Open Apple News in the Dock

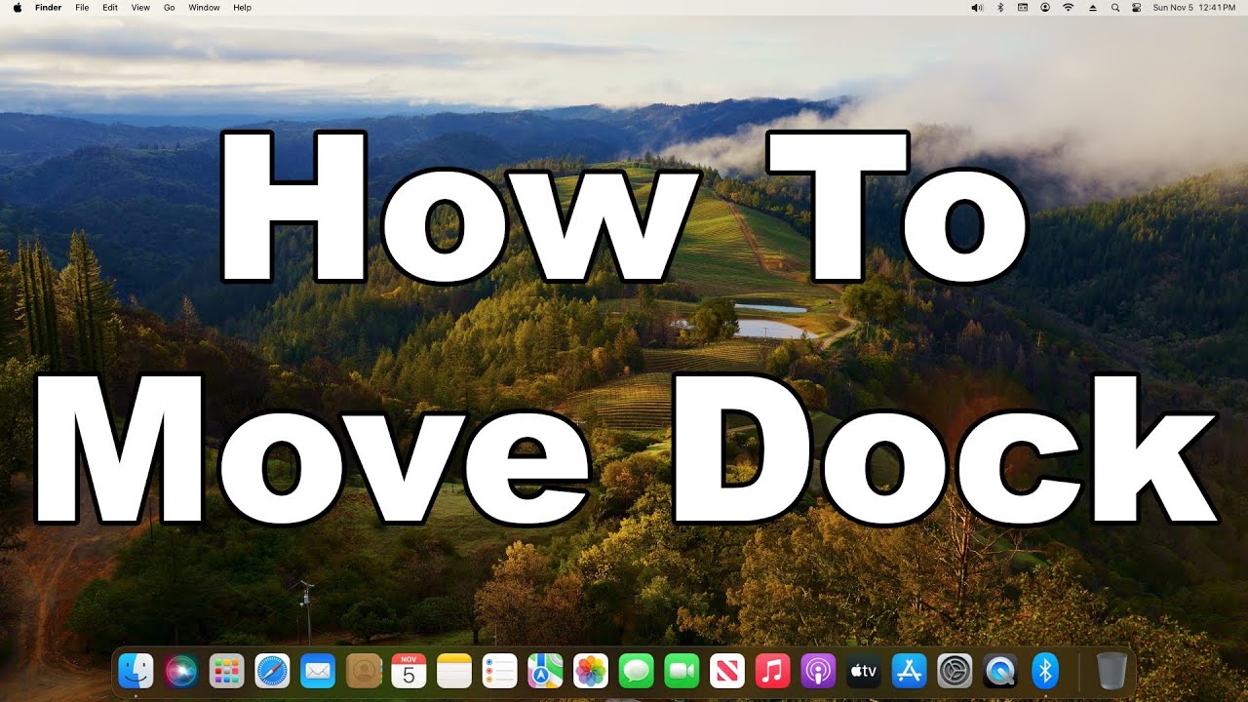click(727, 671)
